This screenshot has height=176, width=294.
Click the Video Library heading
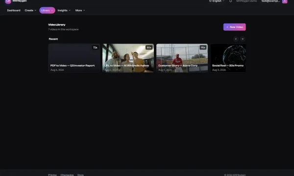click(x=57, y=24)
